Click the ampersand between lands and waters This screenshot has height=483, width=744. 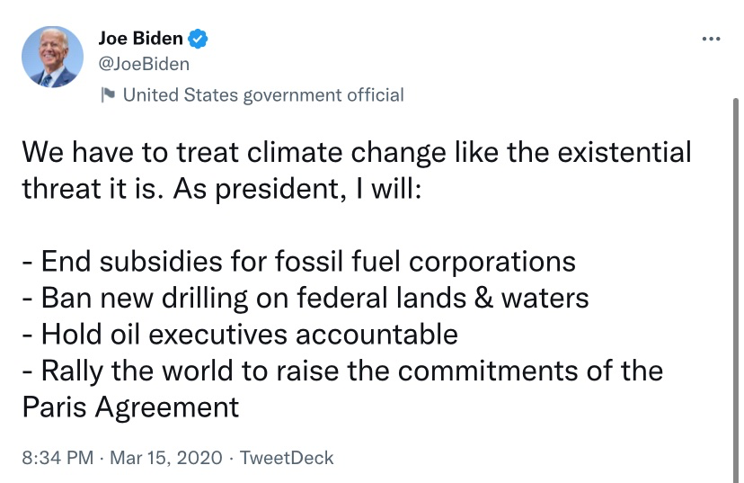[x=483, y=298]
